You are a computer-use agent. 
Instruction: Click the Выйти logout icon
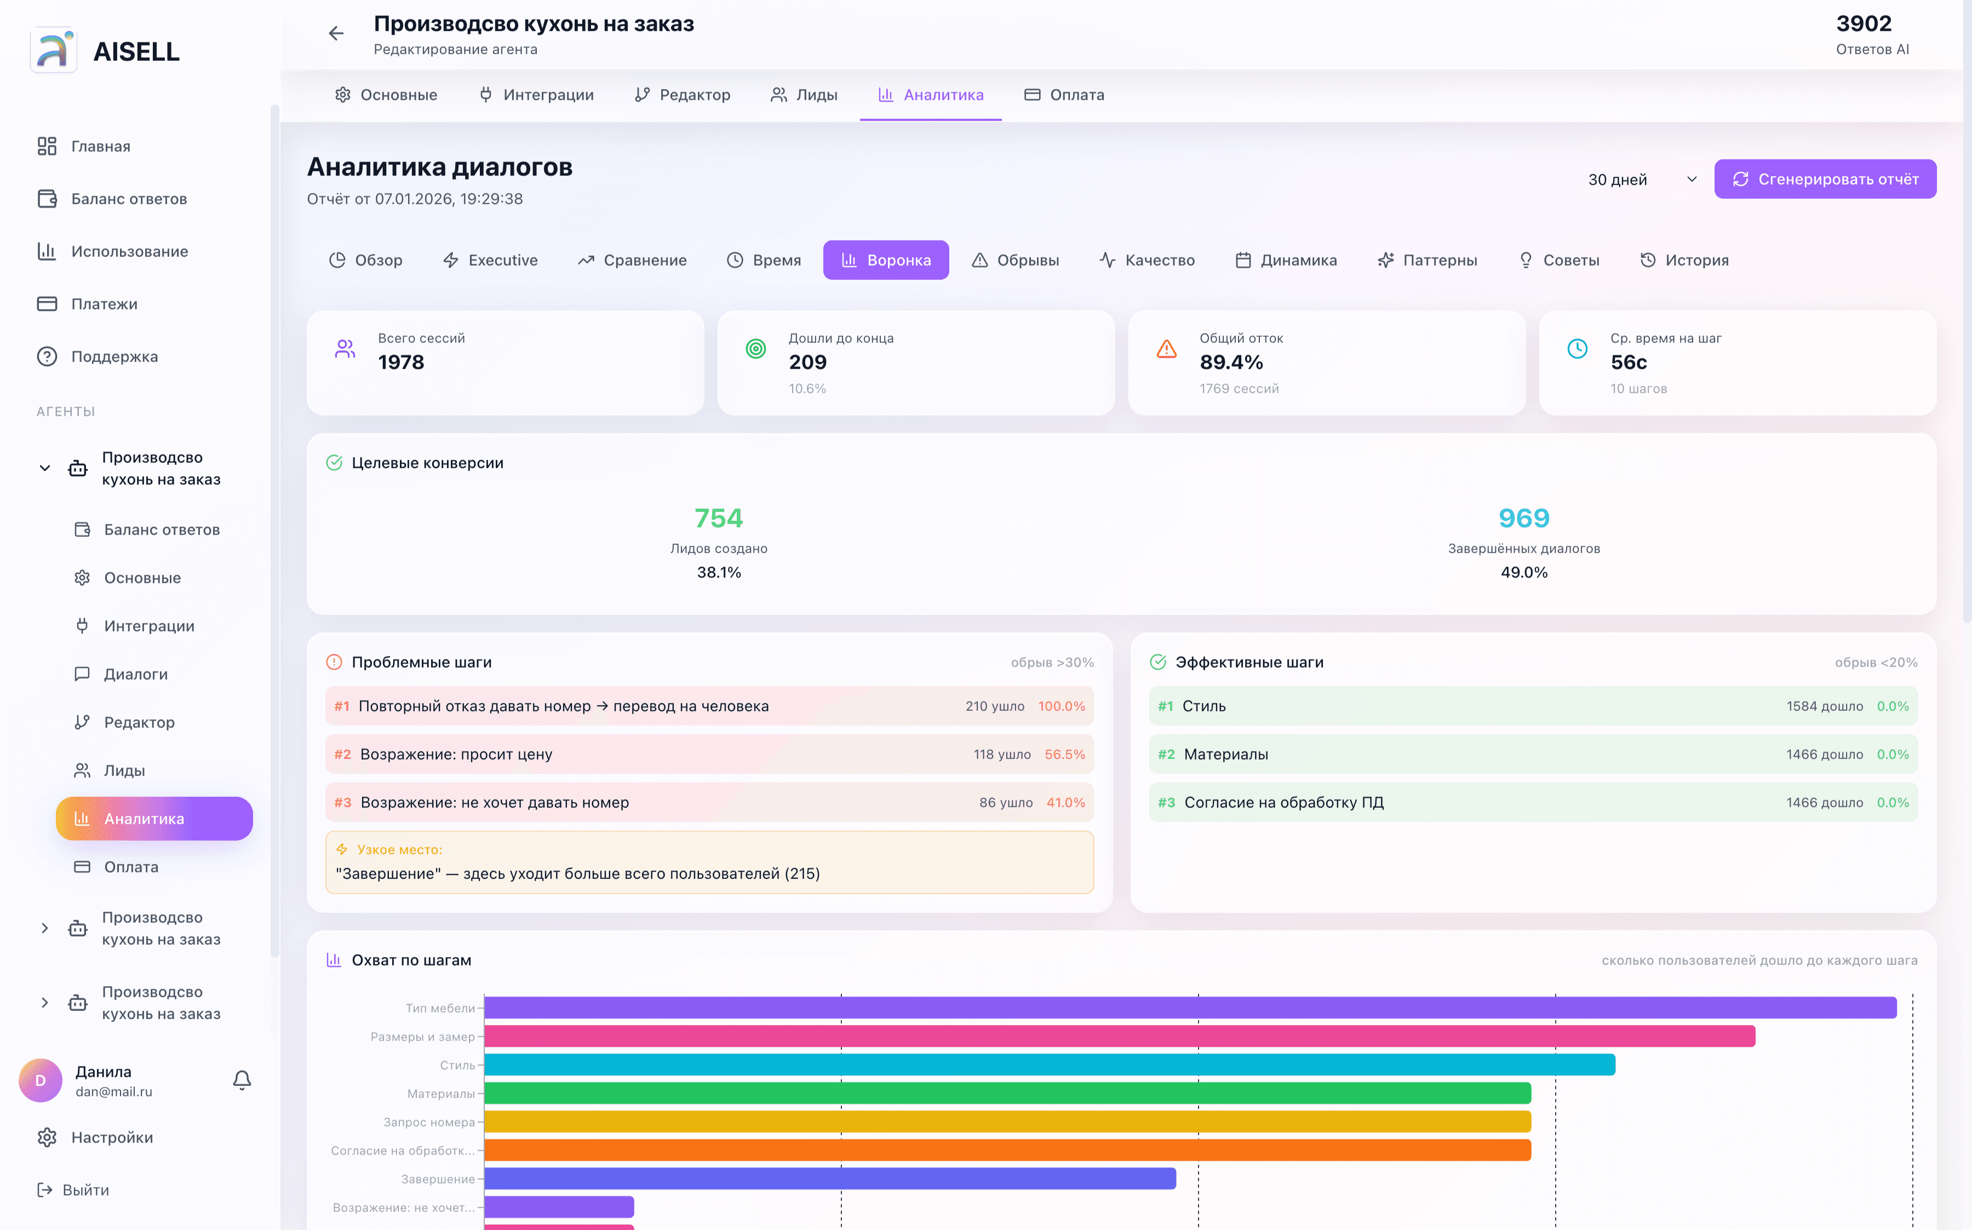[x=45, y=1190]
